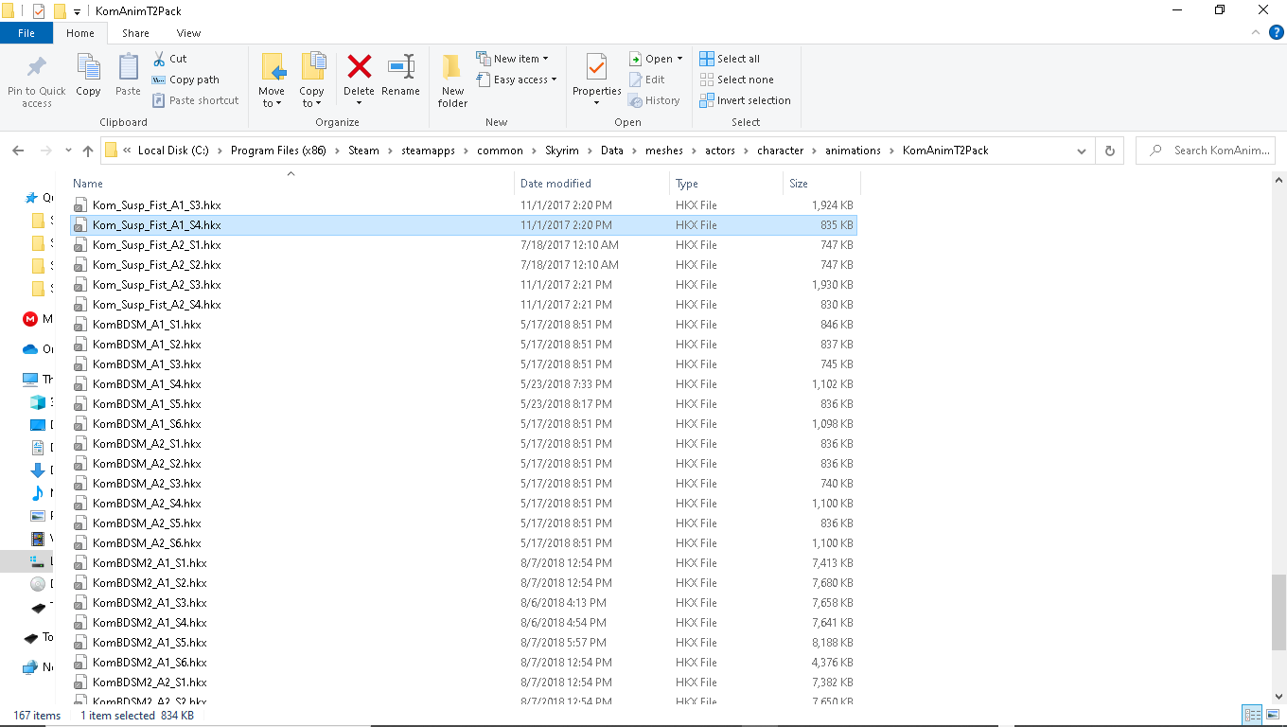Open Music via the note icon in sidebar
Viewport: 1287px width, 727px height.
click(38, 493)
